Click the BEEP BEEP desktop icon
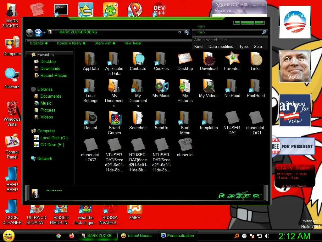Viewport: 322px width, 242px height. click(12, 179)
